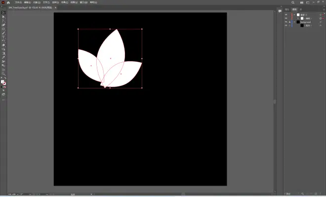The image size is (326, 197).
Task: Open the Type menu (文字)
Action: pyautogui.click(x=46, y=2)
